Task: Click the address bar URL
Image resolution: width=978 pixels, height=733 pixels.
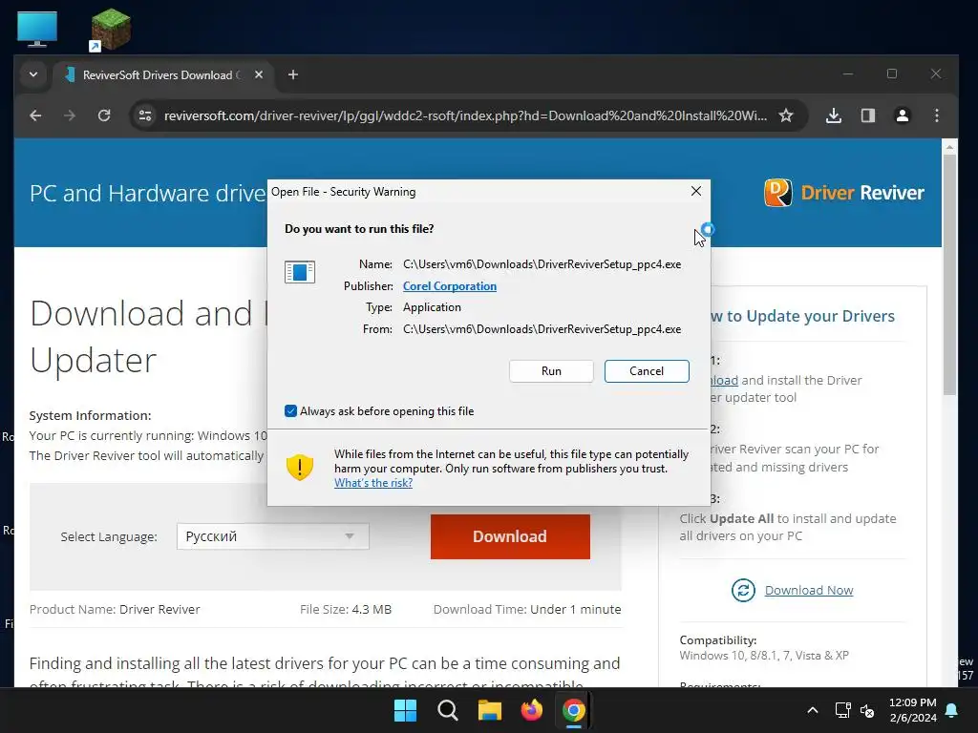Action: pyautogui.click(x=465, y=115)
